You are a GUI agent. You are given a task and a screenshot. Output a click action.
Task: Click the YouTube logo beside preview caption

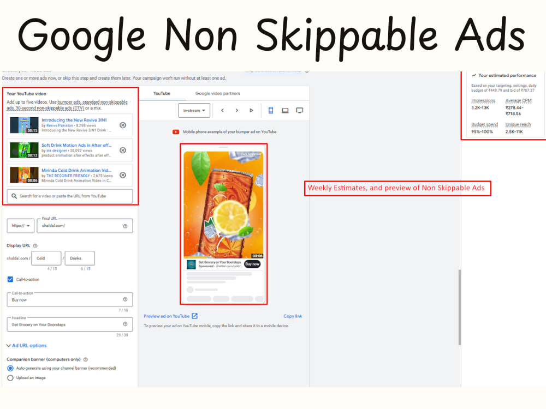click(176, 132)
